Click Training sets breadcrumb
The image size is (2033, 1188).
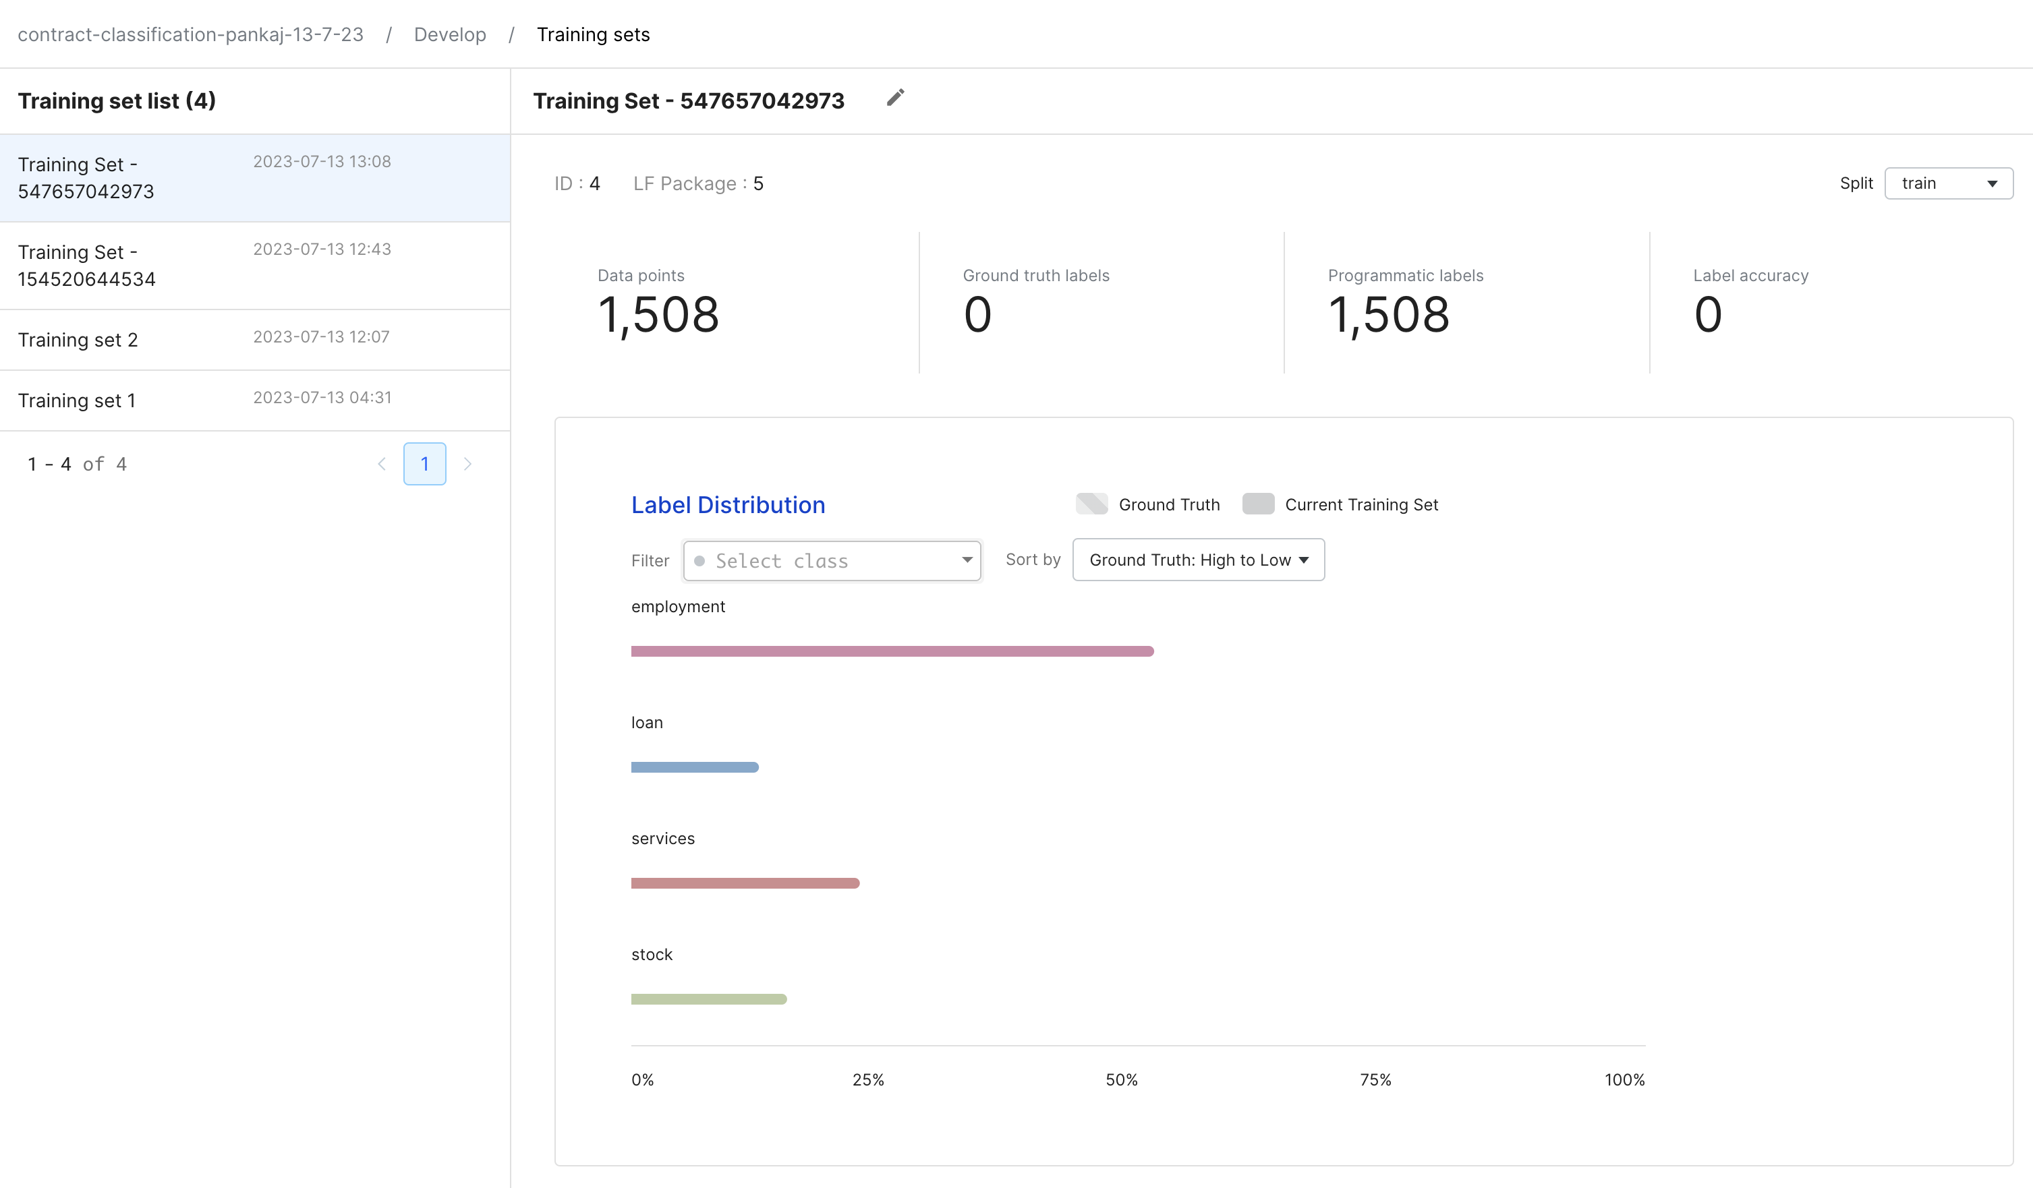[593, 34]
